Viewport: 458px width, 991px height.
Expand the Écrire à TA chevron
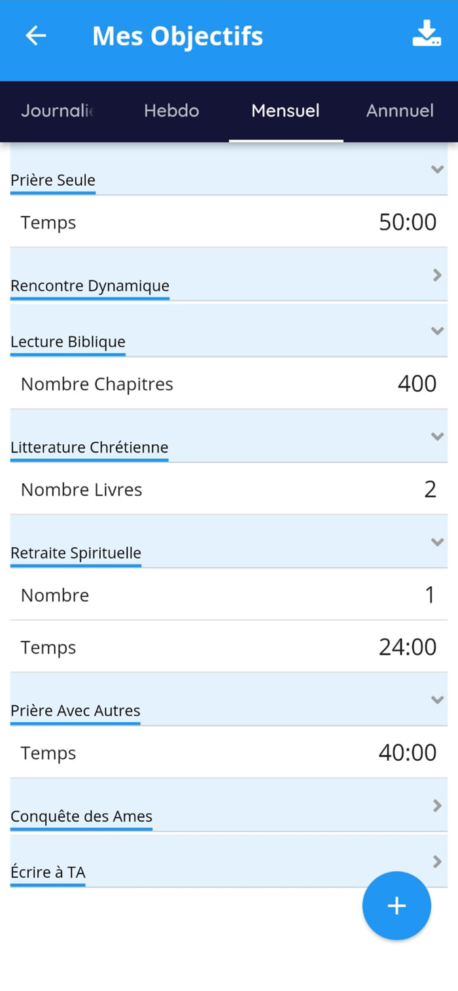click(x=437, y=862)
